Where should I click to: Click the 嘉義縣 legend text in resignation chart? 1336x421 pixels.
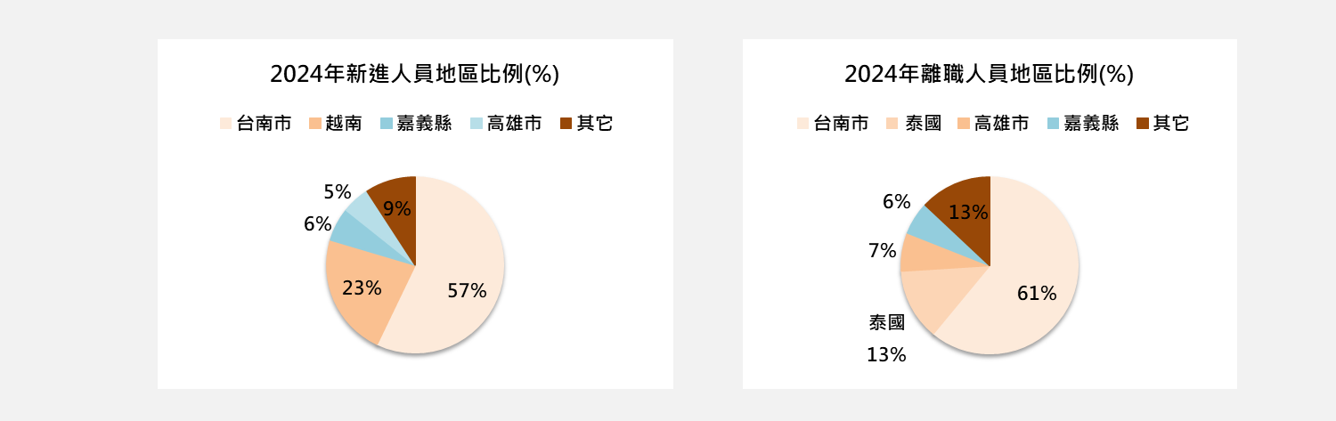(1091, 125)
